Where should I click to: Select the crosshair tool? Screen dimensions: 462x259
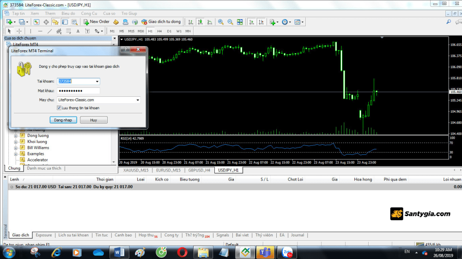point(19,31)
